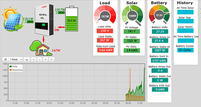Select the 121 Cycles value box

(x=185, y=50)
